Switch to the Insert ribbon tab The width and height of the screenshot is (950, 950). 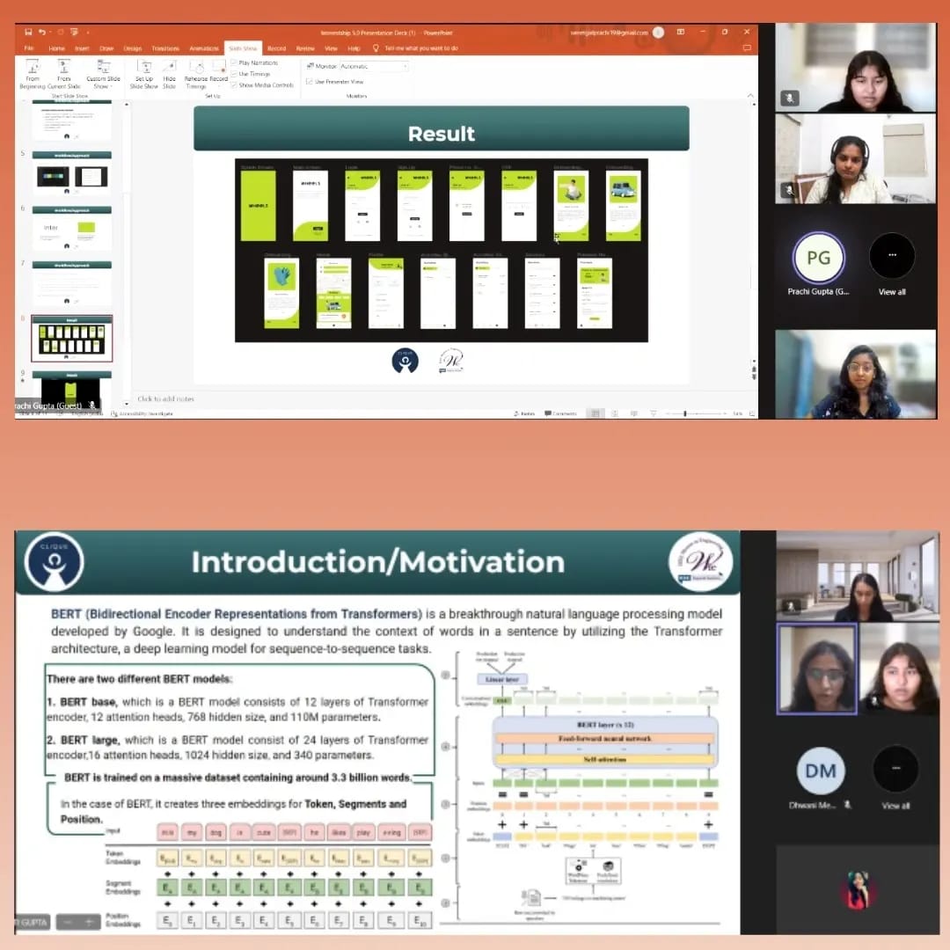coord(82,48)
